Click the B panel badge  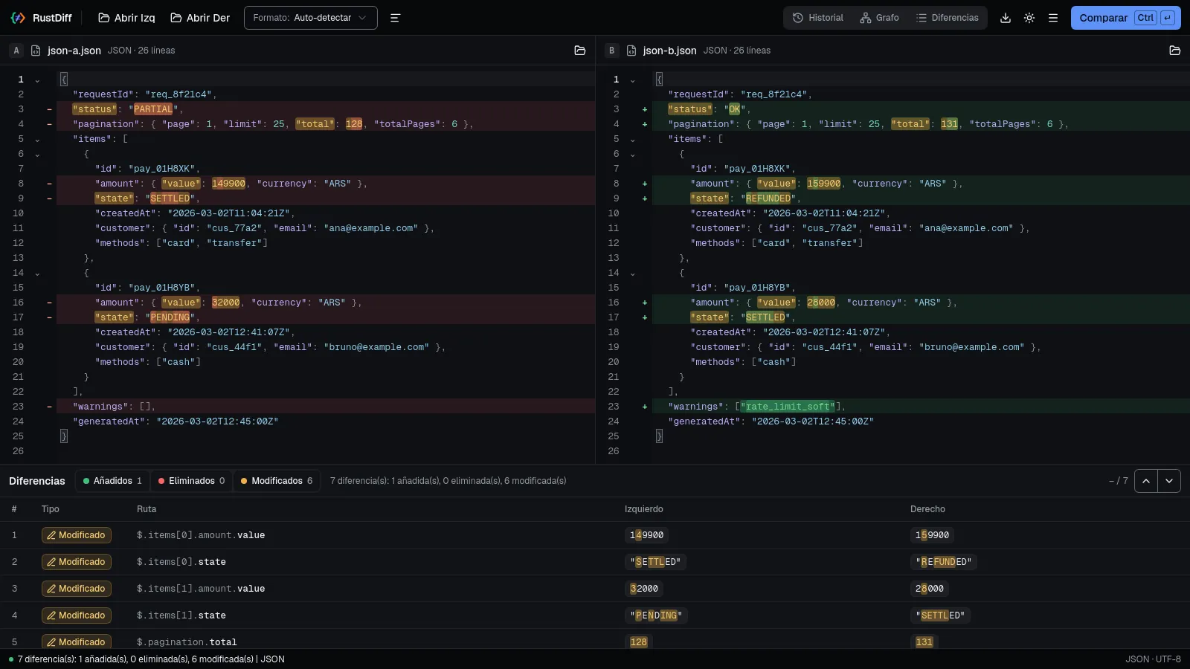612,51
